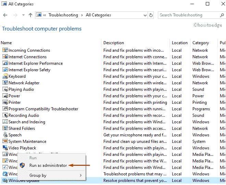
Task: Open the Network Adapter troubleshooter
Action: click(x=24, y=83)
